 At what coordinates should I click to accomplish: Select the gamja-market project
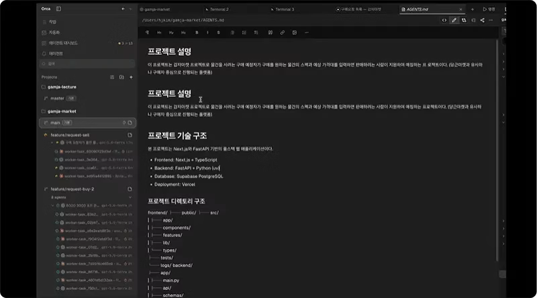(x=62, y=111)
